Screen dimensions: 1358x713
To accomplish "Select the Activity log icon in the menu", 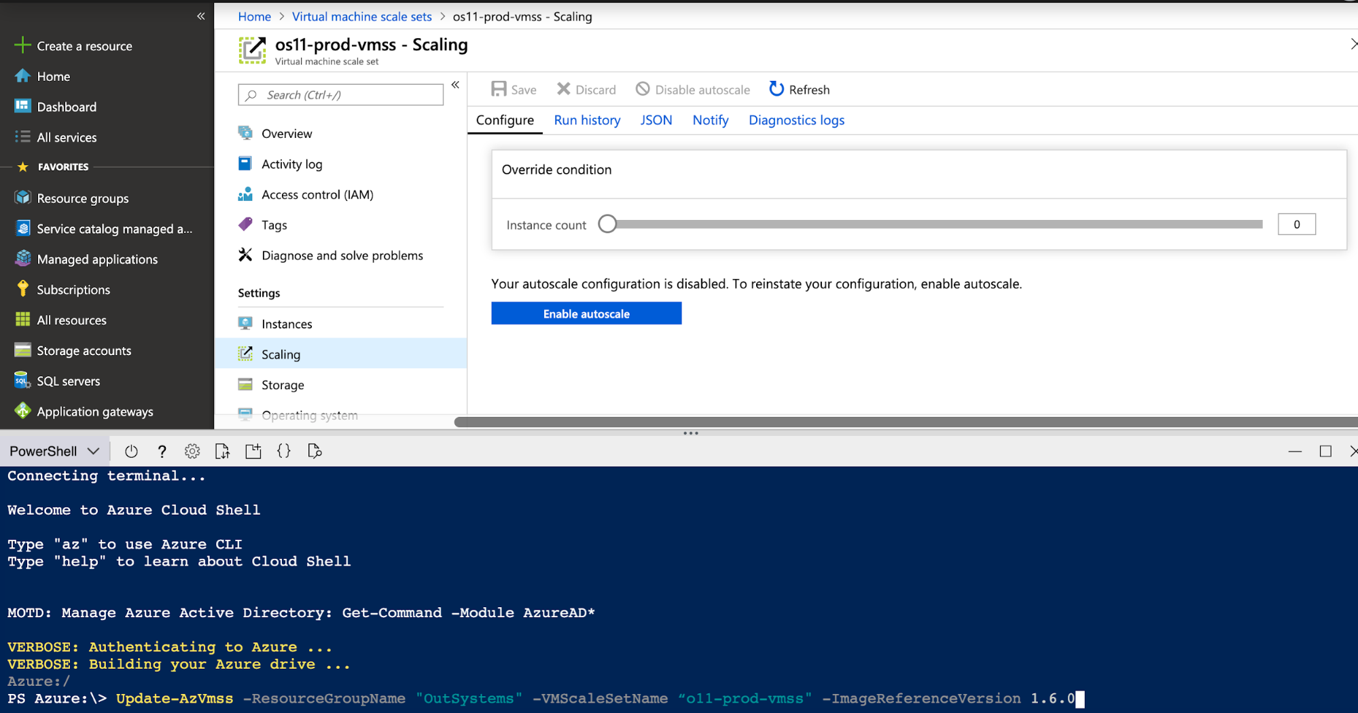I will [x=245, y=164].
